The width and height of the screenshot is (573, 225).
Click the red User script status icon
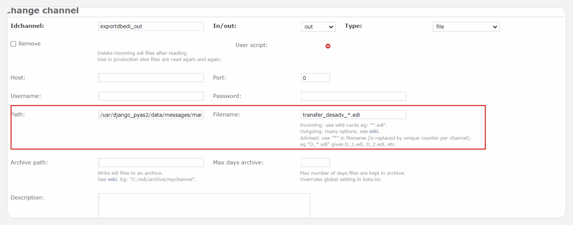pos(328,46)
